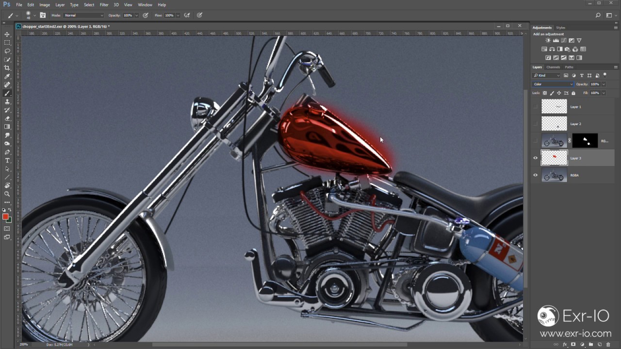Select the Gradient tool
This screenshot has height=349, width=621.
[x=7, y=127]
